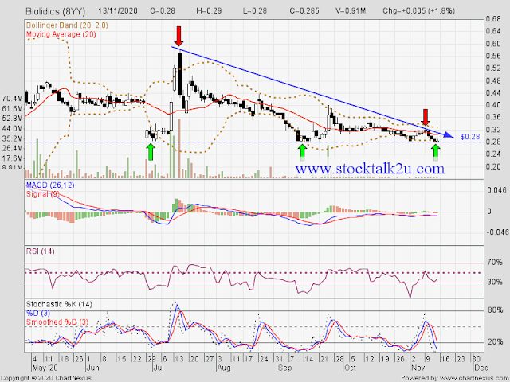
Task: Click the Biolidics (8YY) stock title
Action: click(56, 11)
